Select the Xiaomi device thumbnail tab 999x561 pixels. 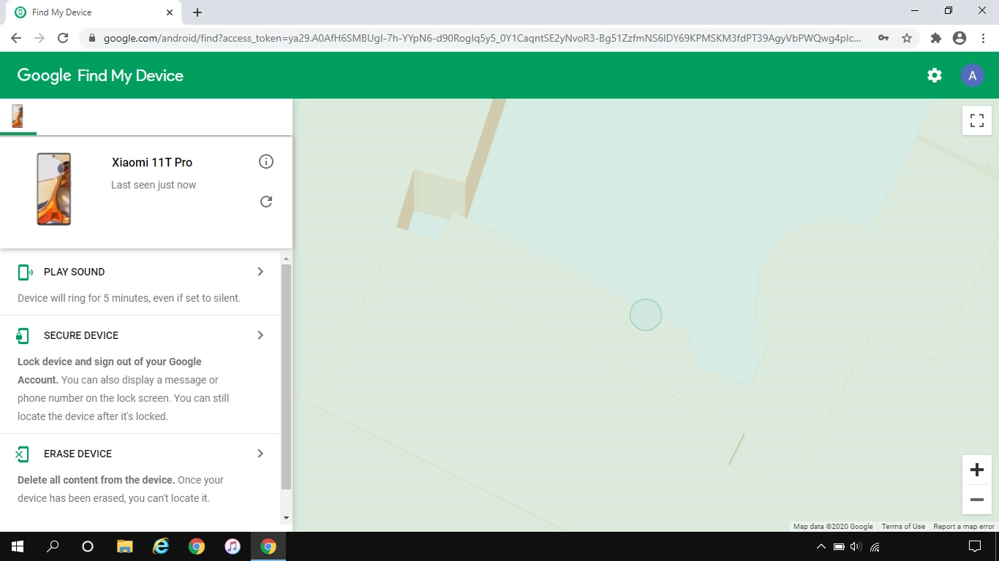click(x=18, y=116)
